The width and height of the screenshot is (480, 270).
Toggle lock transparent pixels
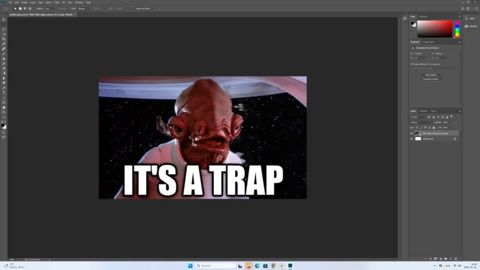pos(417,127)
